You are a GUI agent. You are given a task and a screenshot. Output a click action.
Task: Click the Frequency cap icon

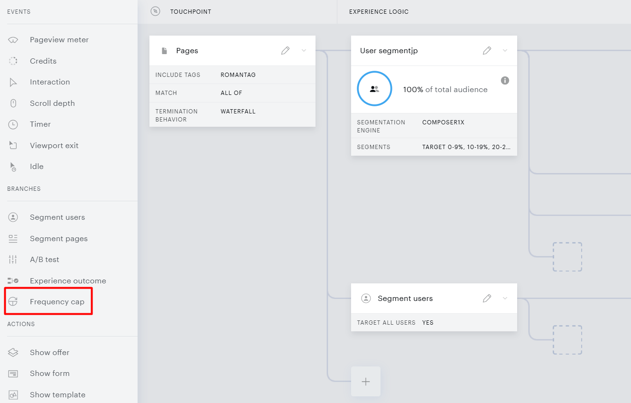tap(13, 301)
